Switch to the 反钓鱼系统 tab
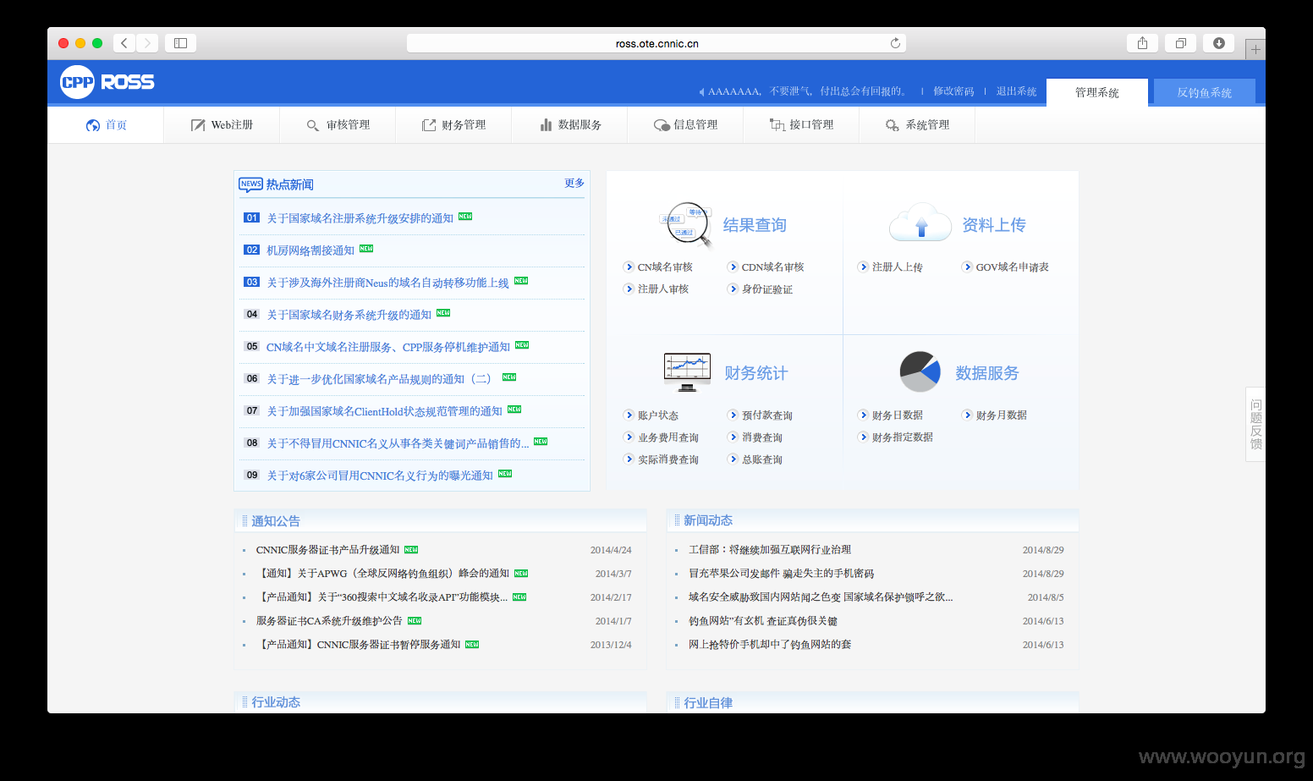Screen dimensions: 1313x781 tap(1204, 92)
